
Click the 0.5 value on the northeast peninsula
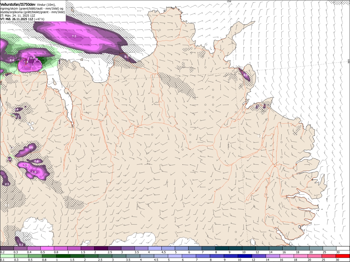[x=245, y=75]
